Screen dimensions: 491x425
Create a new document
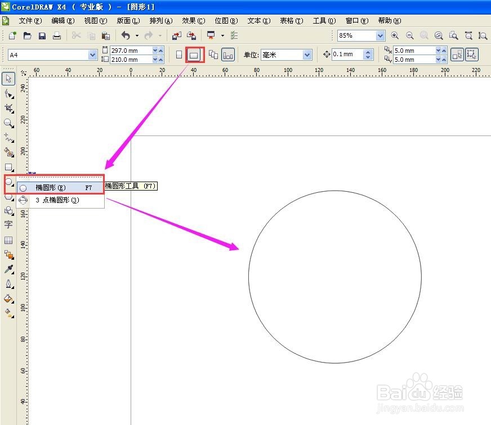[12, 35]
